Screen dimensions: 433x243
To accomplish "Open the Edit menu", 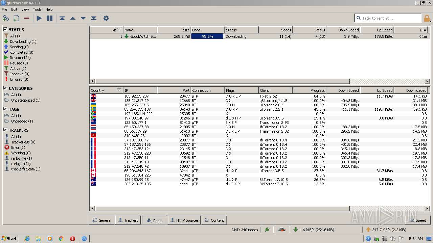I will [x=14, y=9].
